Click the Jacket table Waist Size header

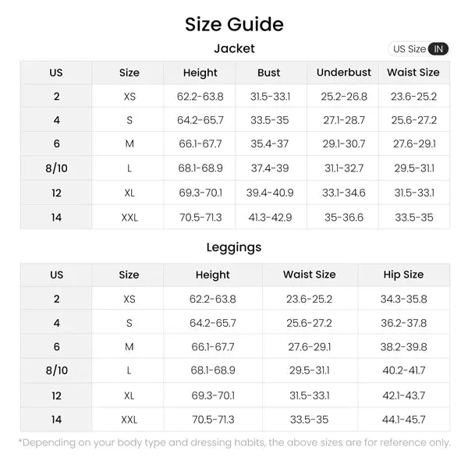point(413,73)
